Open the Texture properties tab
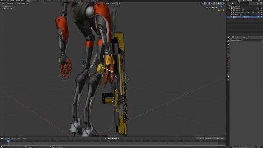 (228, 79)
